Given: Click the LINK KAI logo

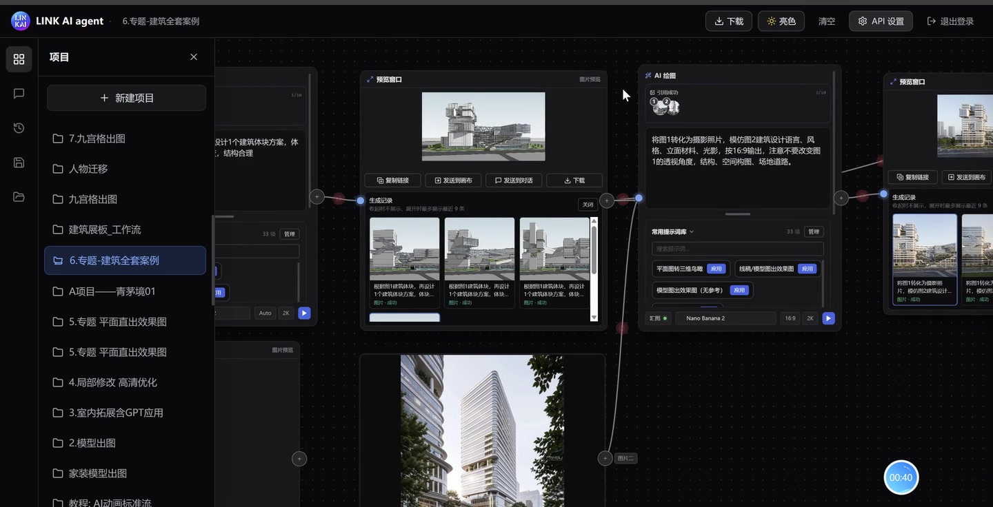Looking at the screenshot, I should coord(21,21).
